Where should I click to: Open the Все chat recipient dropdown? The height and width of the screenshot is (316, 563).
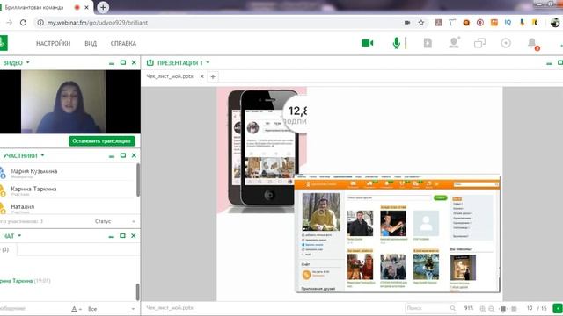pyautogui.click(x=112, y=308)
